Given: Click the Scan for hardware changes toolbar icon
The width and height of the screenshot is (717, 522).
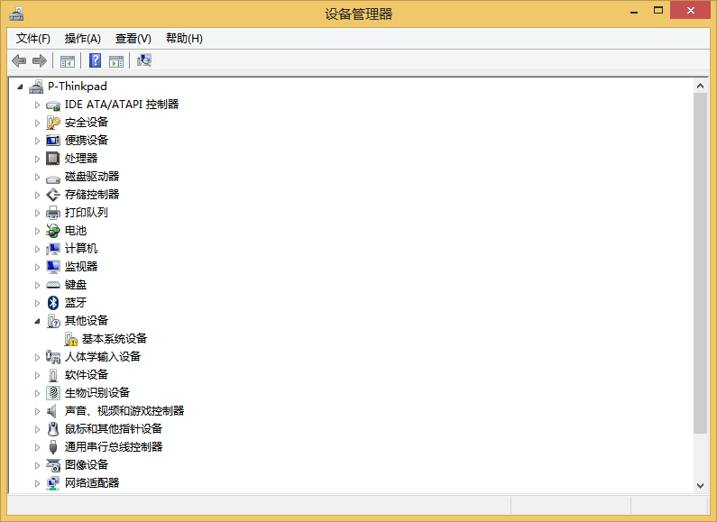Looking at the screenshot, I should [x=144, y=60].
